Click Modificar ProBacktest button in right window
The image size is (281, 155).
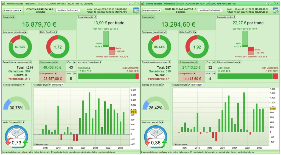[x=209, y=10]
